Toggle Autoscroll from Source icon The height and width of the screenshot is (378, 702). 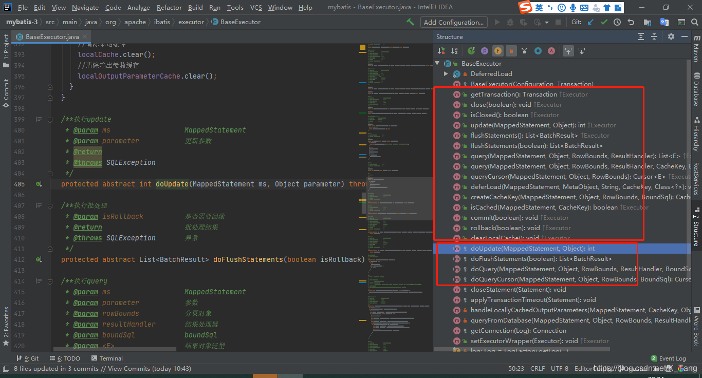[x=582, y=51]
